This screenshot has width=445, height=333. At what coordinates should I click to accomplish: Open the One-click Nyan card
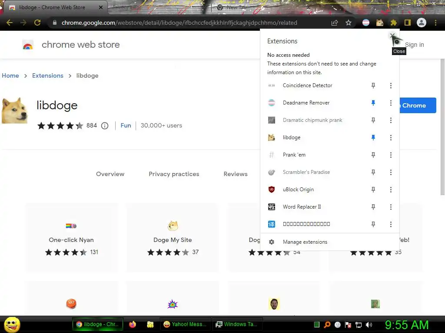[72, 237]
